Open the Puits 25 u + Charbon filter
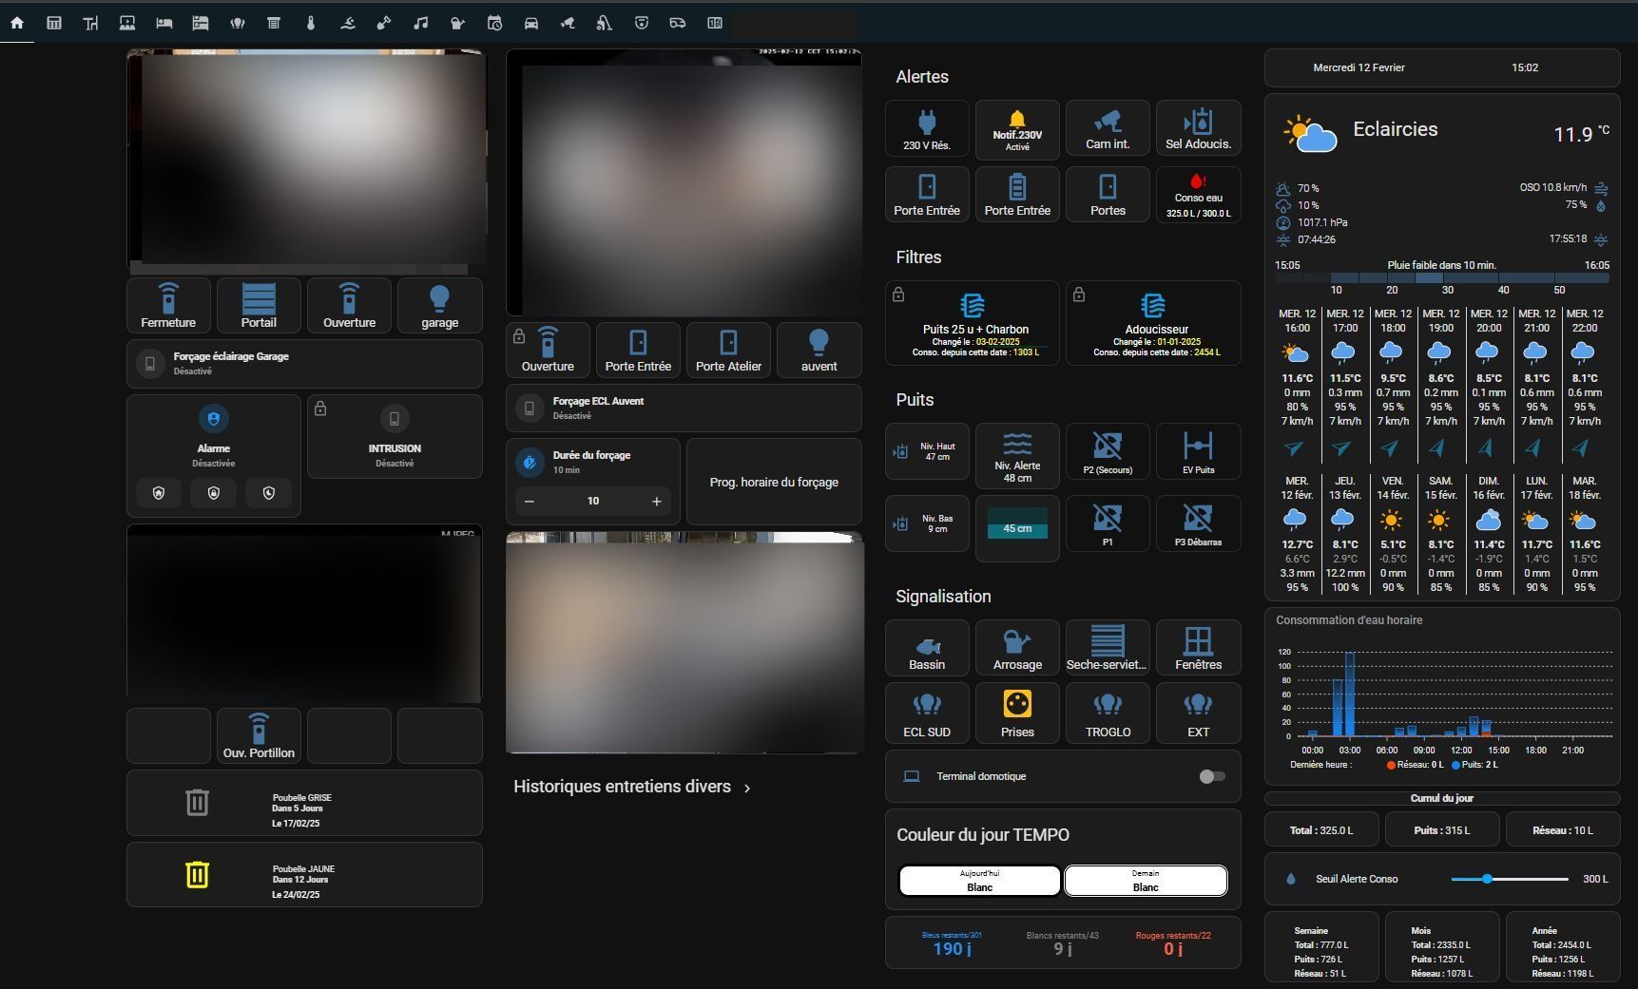This screenshot has height=989, width=1638. point(972,323)
